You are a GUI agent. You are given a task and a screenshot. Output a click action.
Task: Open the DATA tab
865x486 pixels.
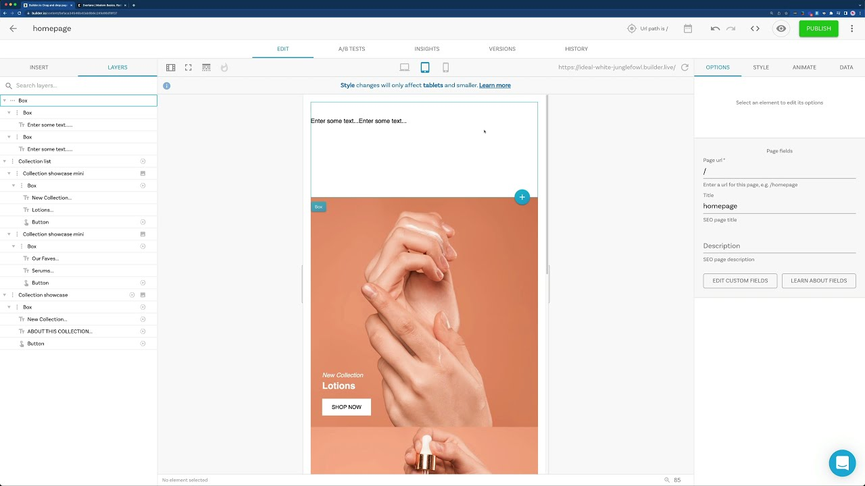[x=846, y=67]
